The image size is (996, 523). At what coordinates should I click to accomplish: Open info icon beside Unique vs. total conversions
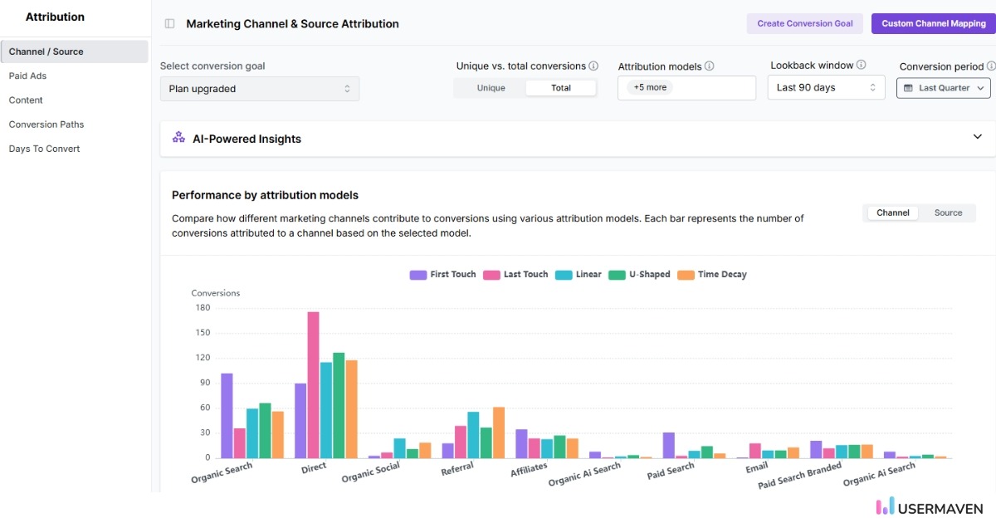pos(593,66)
